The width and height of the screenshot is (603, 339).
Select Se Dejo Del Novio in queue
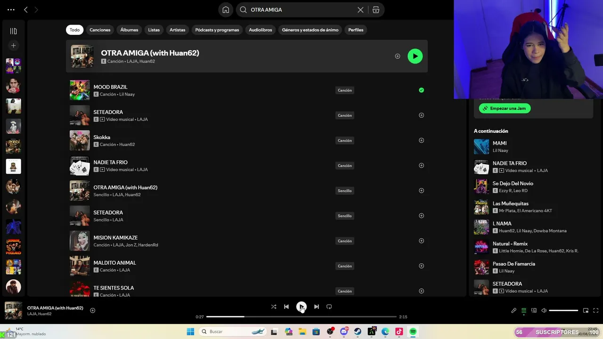click(x=532, y=187)
